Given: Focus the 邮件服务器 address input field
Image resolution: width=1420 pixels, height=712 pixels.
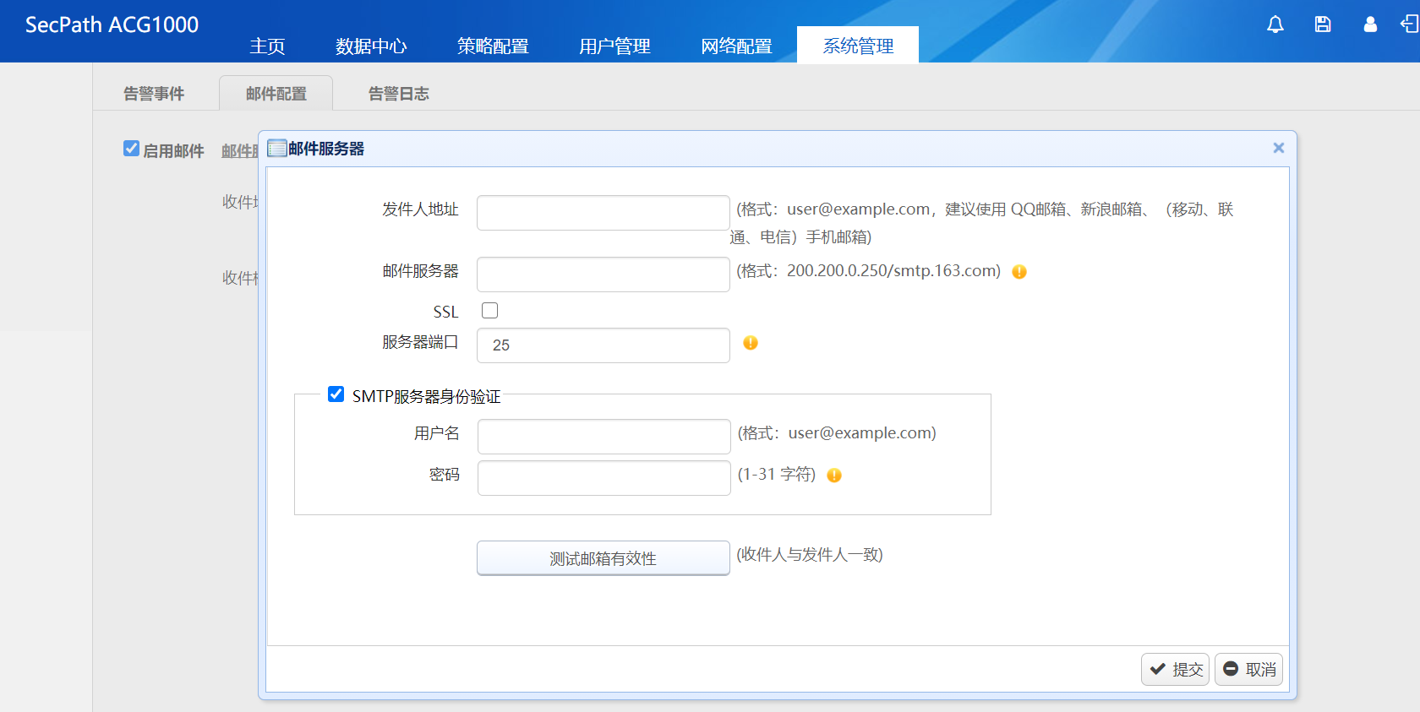Looking at the screenshot, I should pos(603,274).
